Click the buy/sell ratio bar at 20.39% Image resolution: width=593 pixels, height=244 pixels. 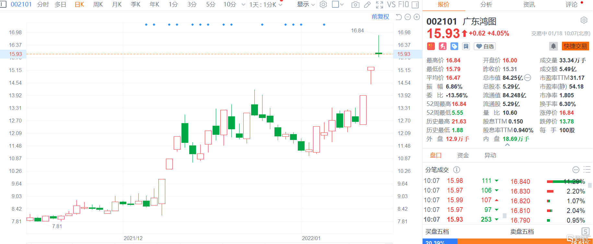pyautogui.click(x=440, y=241)
